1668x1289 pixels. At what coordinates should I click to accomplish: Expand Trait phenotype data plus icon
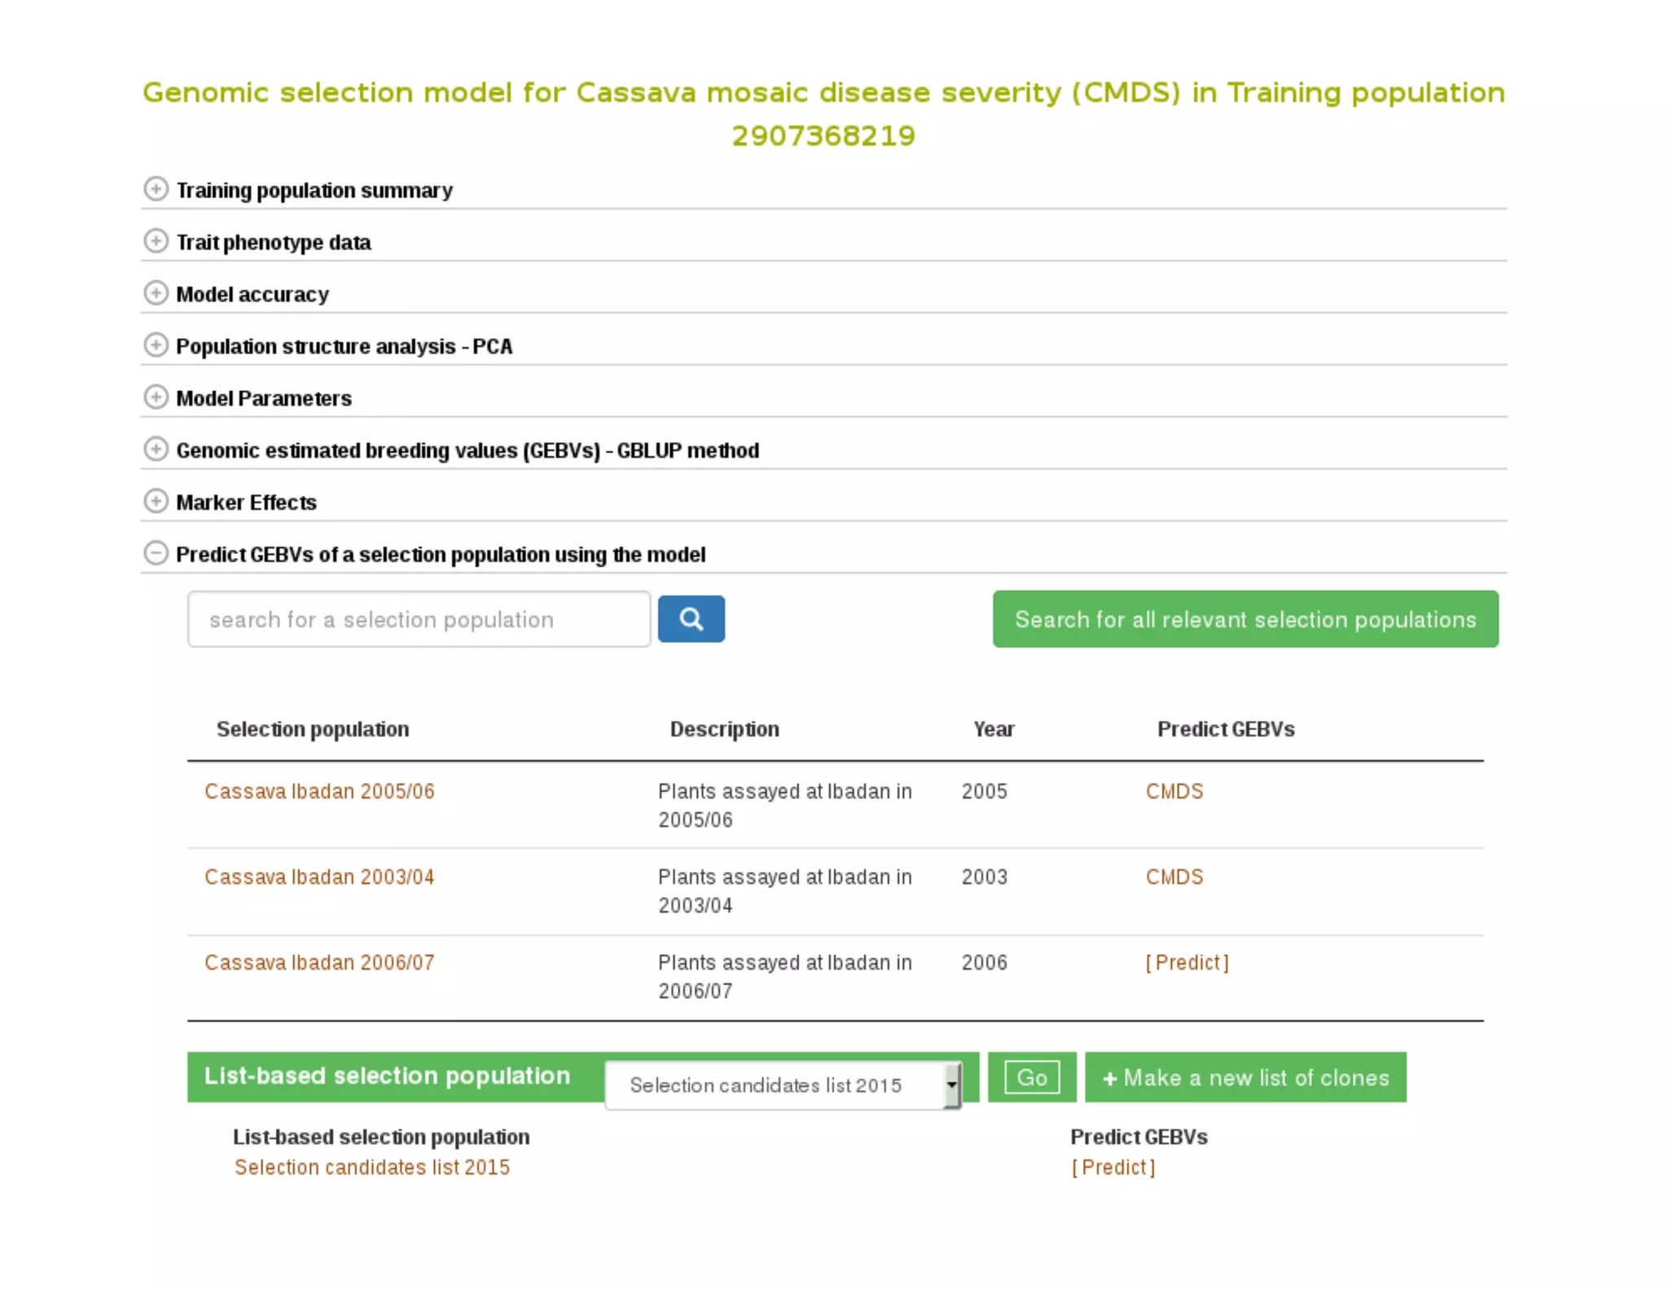(156, 241)
